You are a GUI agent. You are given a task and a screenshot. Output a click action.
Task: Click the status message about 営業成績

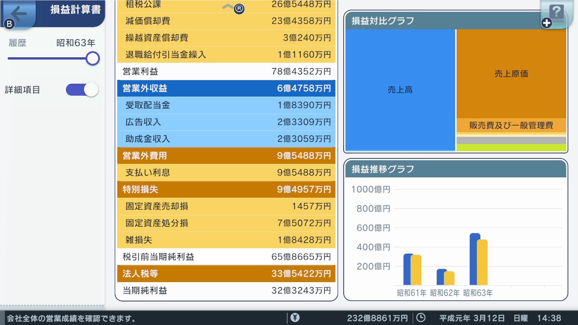[x=71, y=318]
